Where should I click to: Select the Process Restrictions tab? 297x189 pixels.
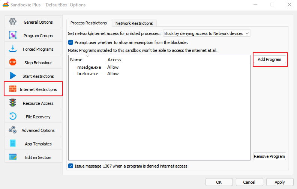click(89, 23)
